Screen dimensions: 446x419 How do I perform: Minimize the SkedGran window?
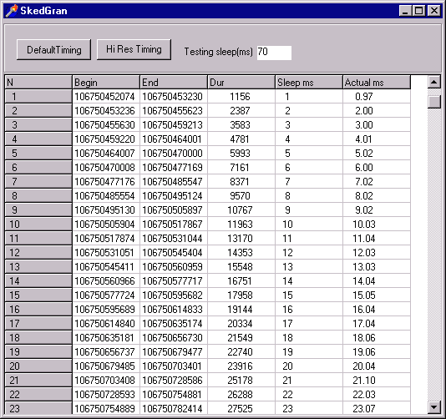click(405, 11)
